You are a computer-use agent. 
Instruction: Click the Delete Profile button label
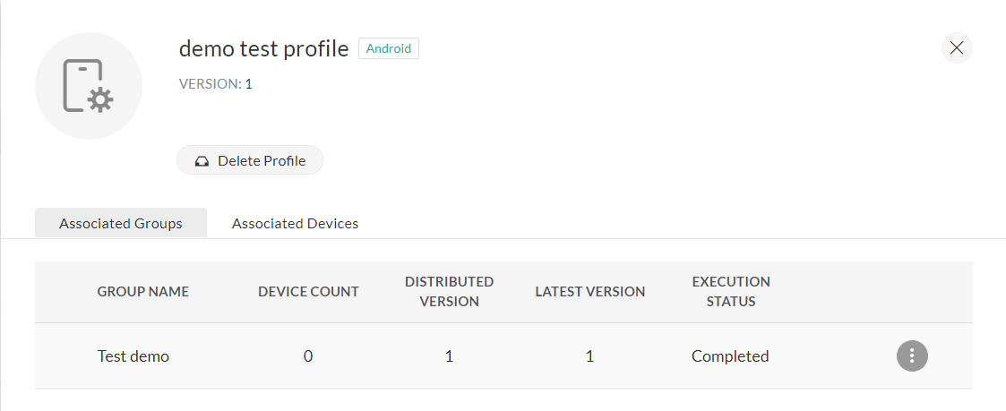(262, 161)
